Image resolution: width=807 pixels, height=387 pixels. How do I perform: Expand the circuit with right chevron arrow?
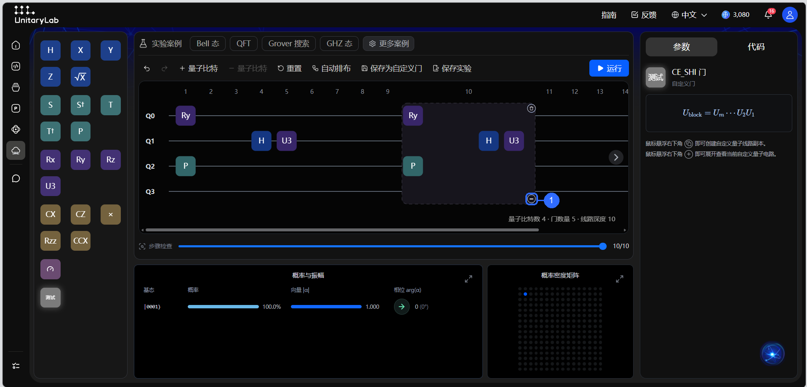616,157
